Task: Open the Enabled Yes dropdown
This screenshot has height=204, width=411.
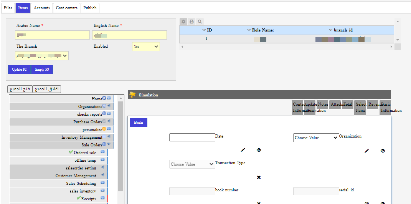Action: coord(146,46)
